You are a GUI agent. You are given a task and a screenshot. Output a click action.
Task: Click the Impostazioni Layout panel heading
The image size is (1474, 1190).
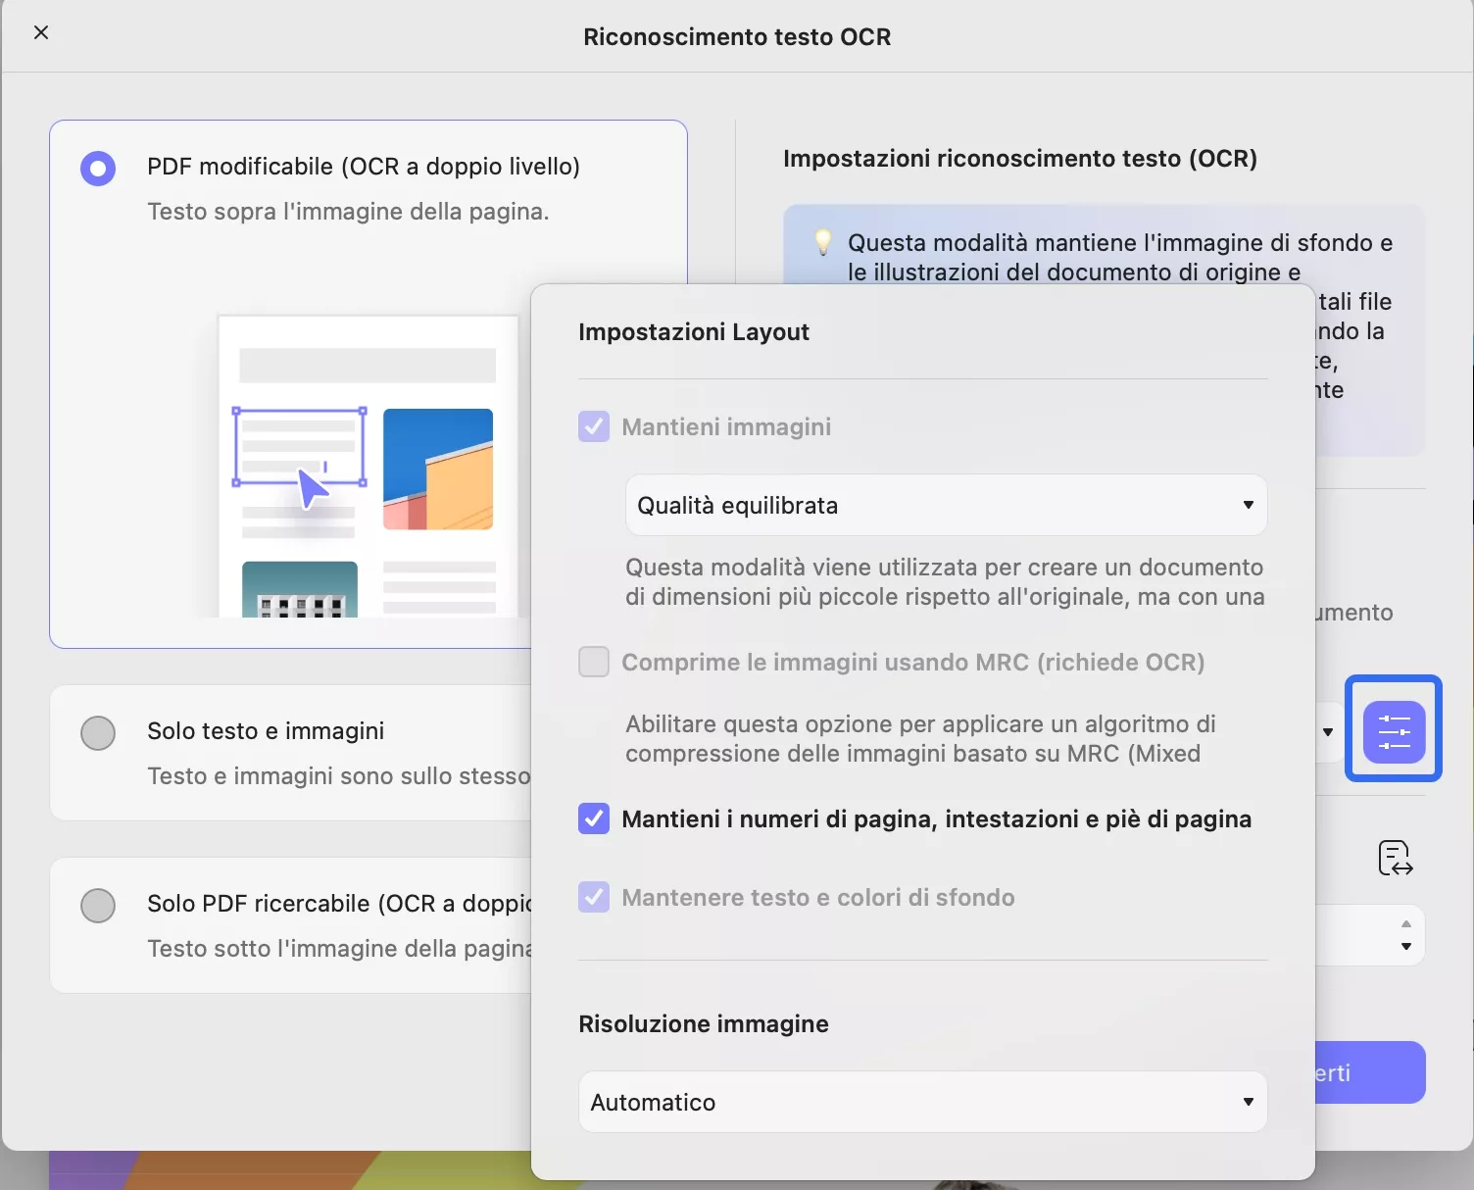693,331
